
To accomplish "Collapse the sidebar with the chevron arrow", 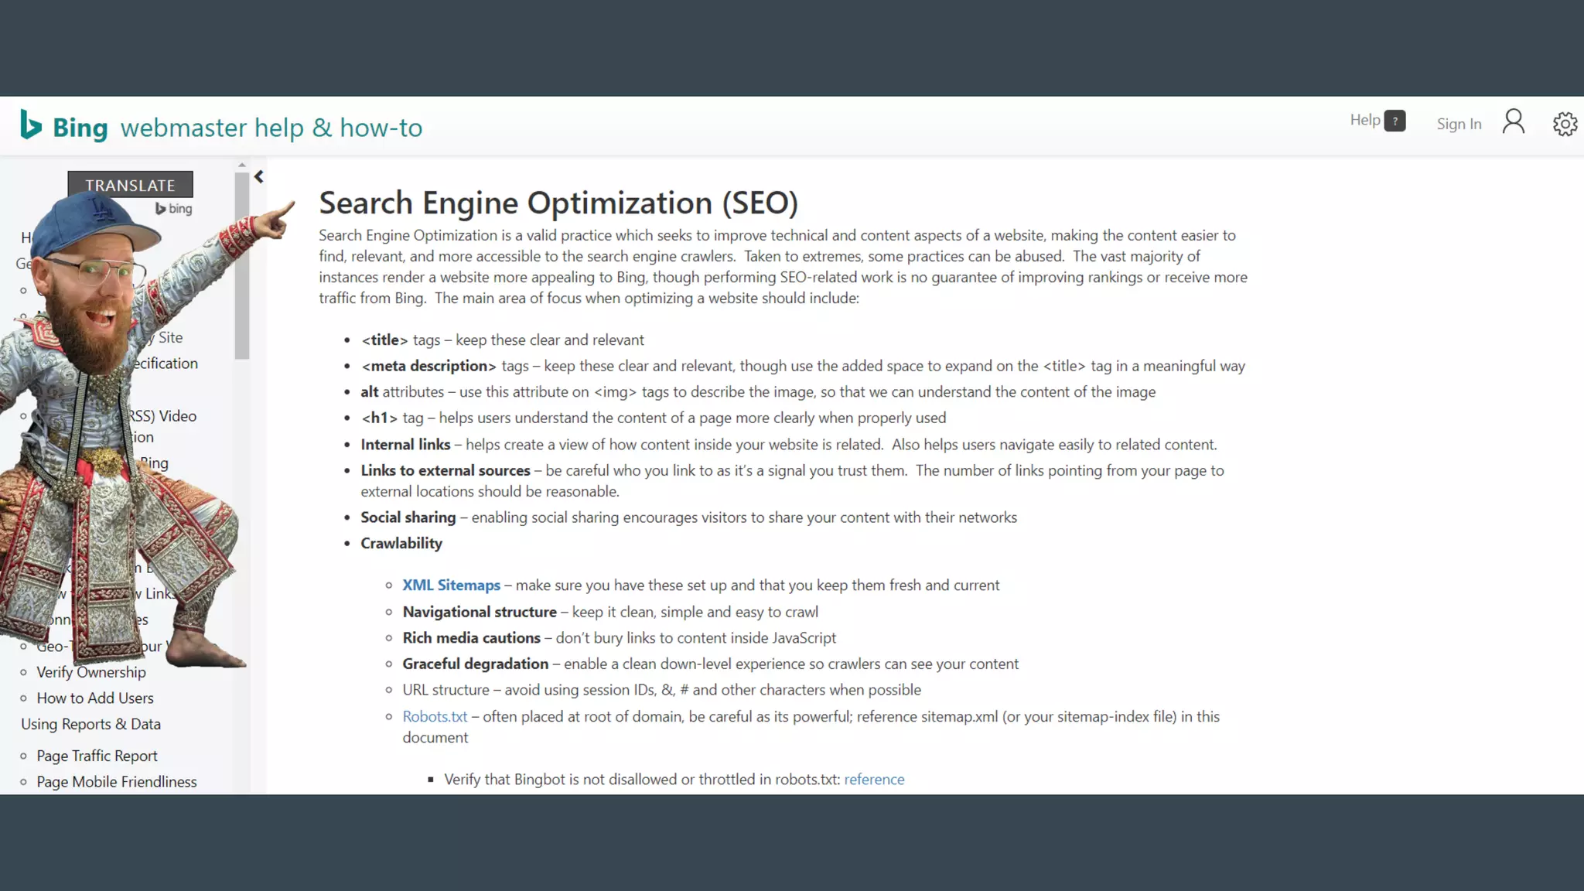I will [259, 177].
